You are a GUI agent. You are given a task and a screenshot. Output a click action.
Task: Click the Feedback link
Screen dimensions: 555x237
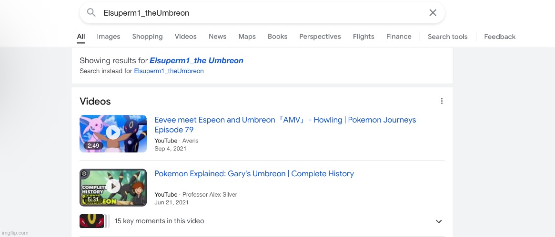coord(500,37)
